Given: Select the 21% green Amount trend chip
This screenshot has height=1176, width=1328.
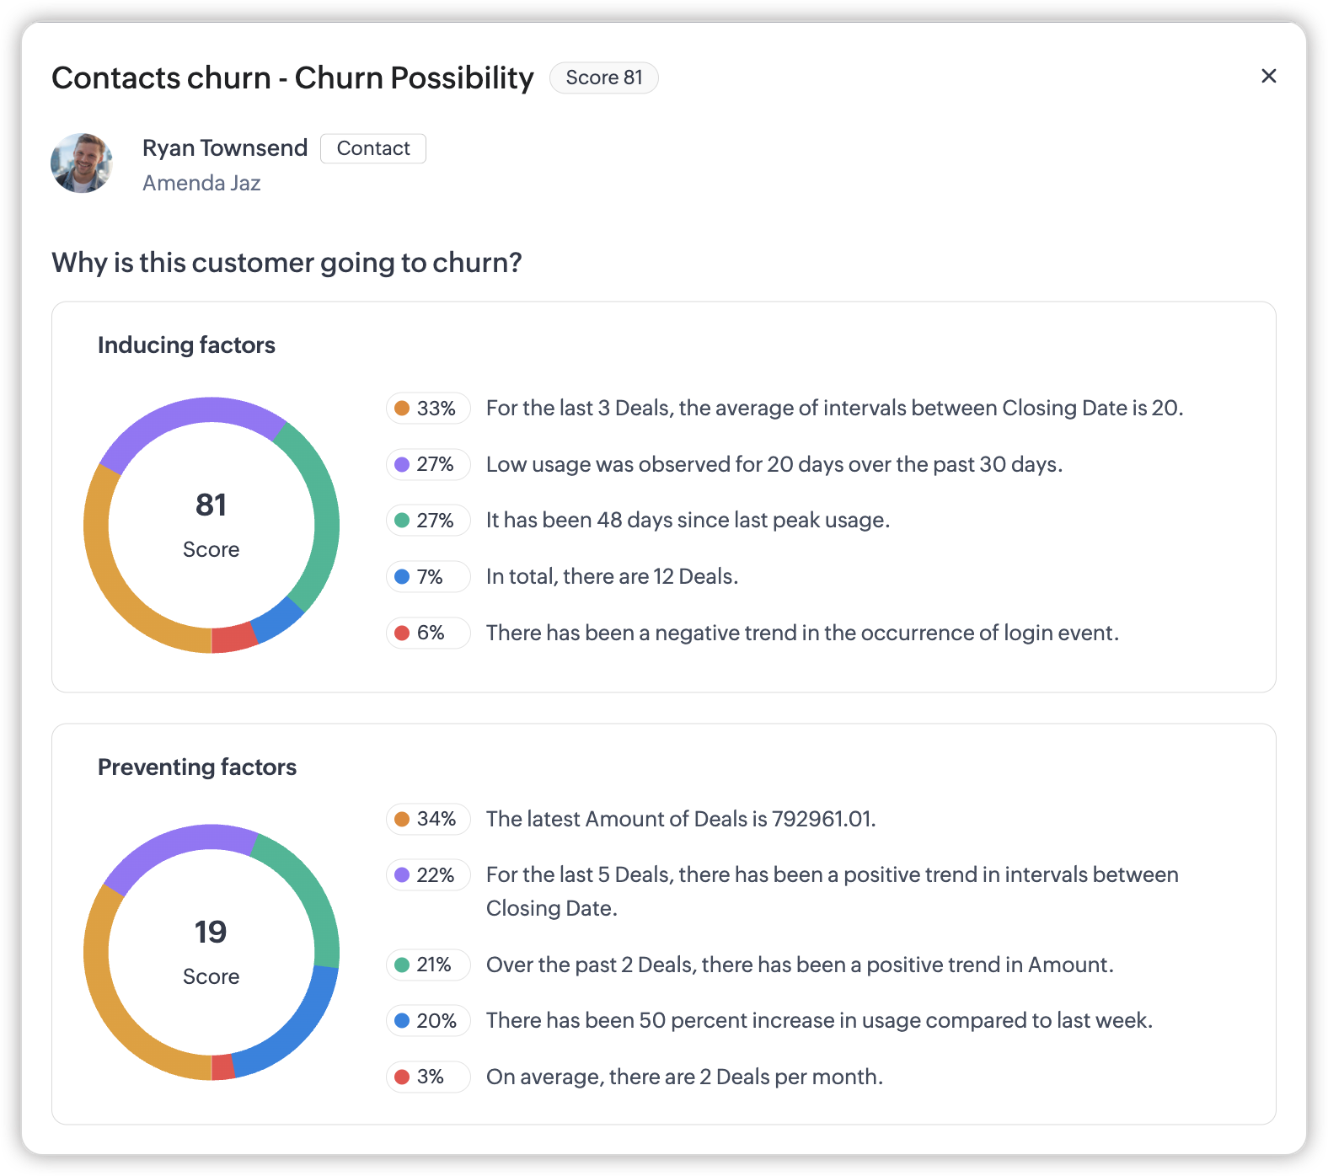Looking at the screenshot, I should (428, 965).
